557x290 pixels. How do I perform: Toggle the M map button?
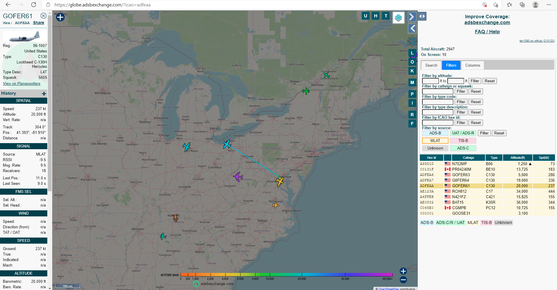coord(412,83)
